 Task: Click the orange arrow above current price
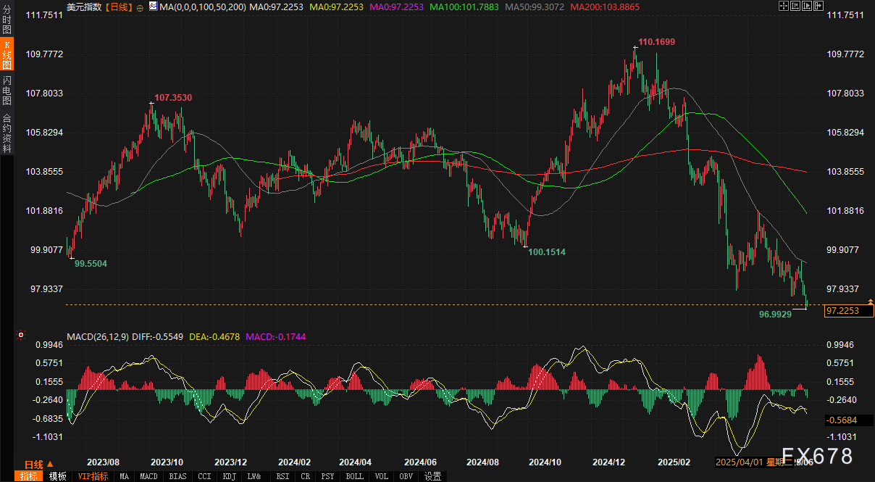pos(870,301)
